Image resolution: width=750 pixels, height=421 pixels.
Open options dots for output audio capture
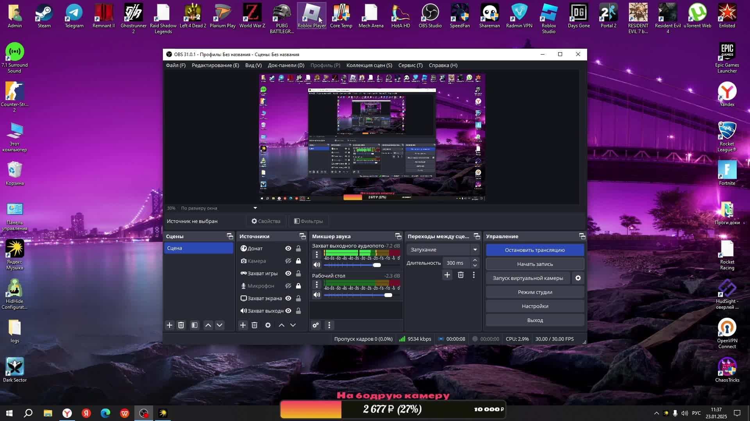click(x=317, y=255)
